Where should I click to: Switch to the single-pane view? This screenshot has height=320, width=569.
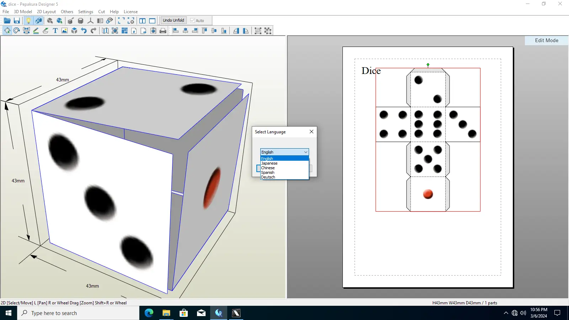tap(152, 21)
